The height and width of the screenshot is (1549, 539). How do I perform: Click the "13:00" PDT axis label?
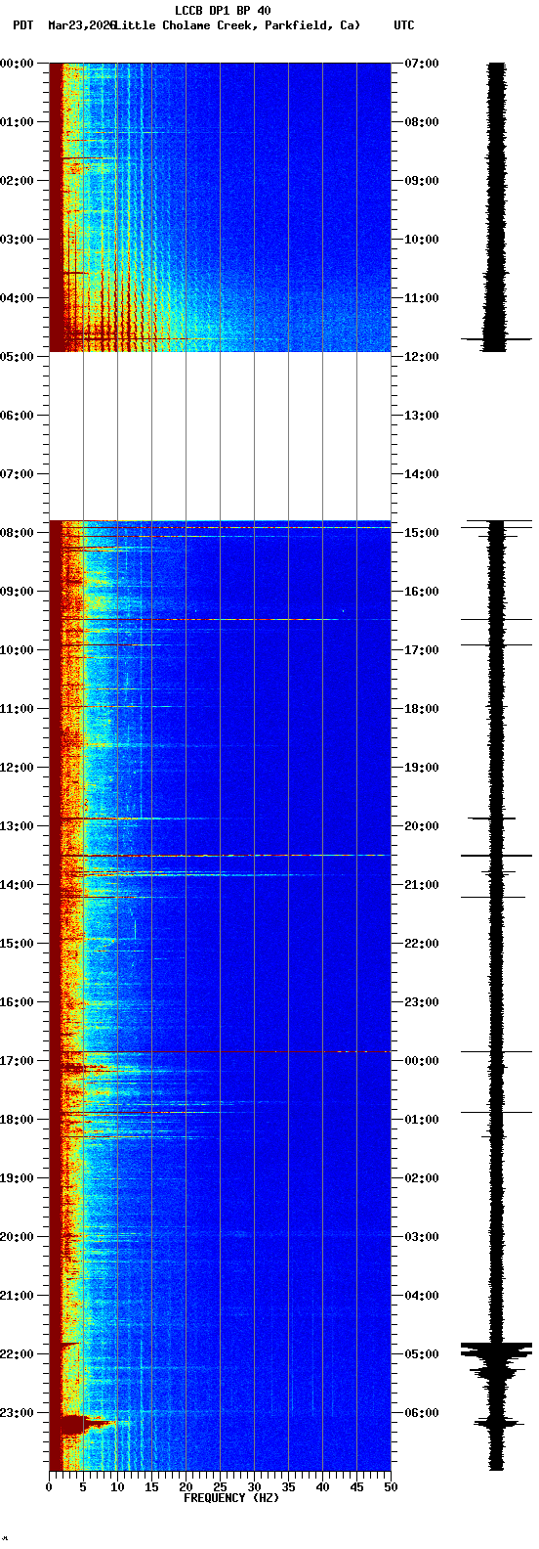click(x=17, y=826)
